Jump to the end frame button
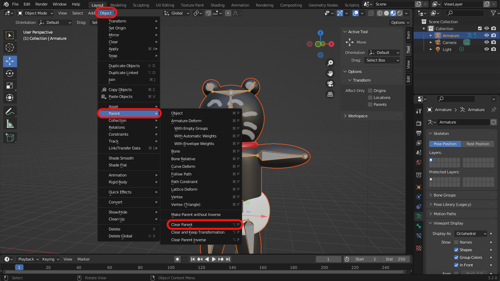500x281 pixels. point(228,259)
